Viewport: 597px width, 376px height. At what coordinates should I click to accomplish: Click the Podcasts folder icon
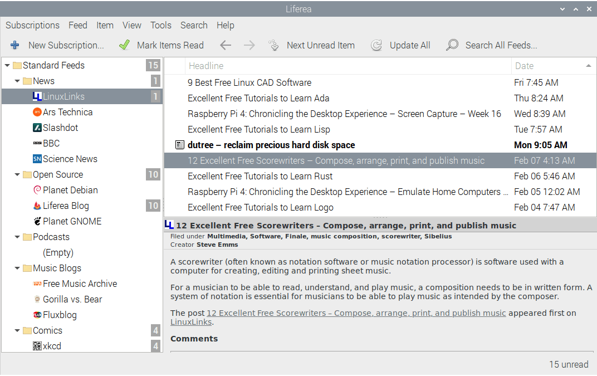[27, 237]
